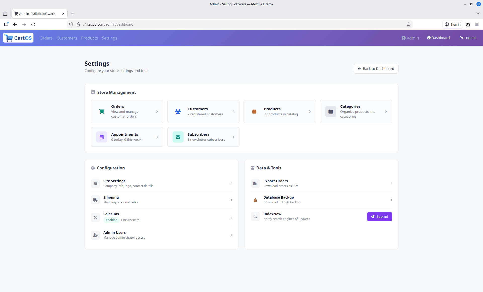483x292 pixels.
Task: Switch to the Admin - Salloq Software tab
Action: (x=37, y=14)
